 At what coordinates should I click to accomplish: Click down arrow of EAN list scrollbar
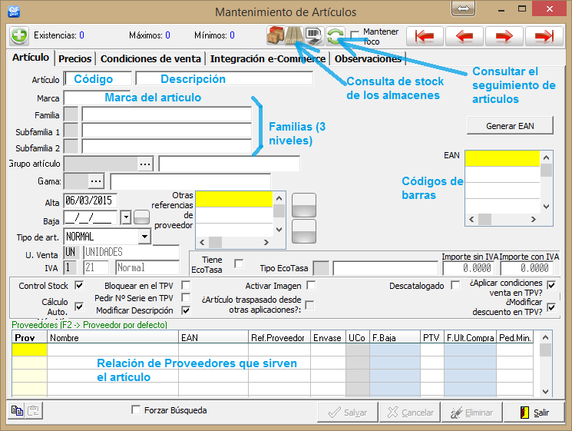tap(546, 206)
